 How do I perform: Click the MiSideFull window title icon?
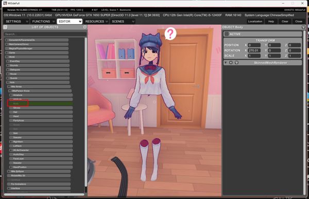coord(5,3)
